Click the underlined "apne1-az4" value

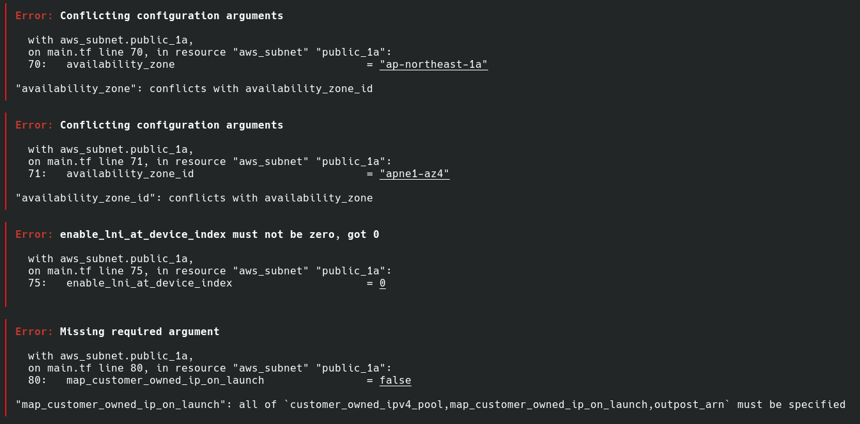pos(415,173)
